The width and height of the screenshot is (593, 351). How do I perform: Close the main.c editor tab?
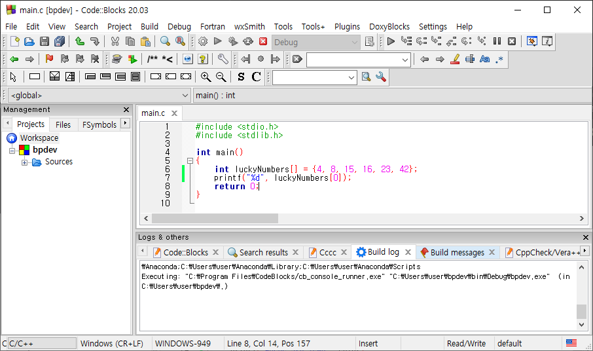[x=174, y=113]
